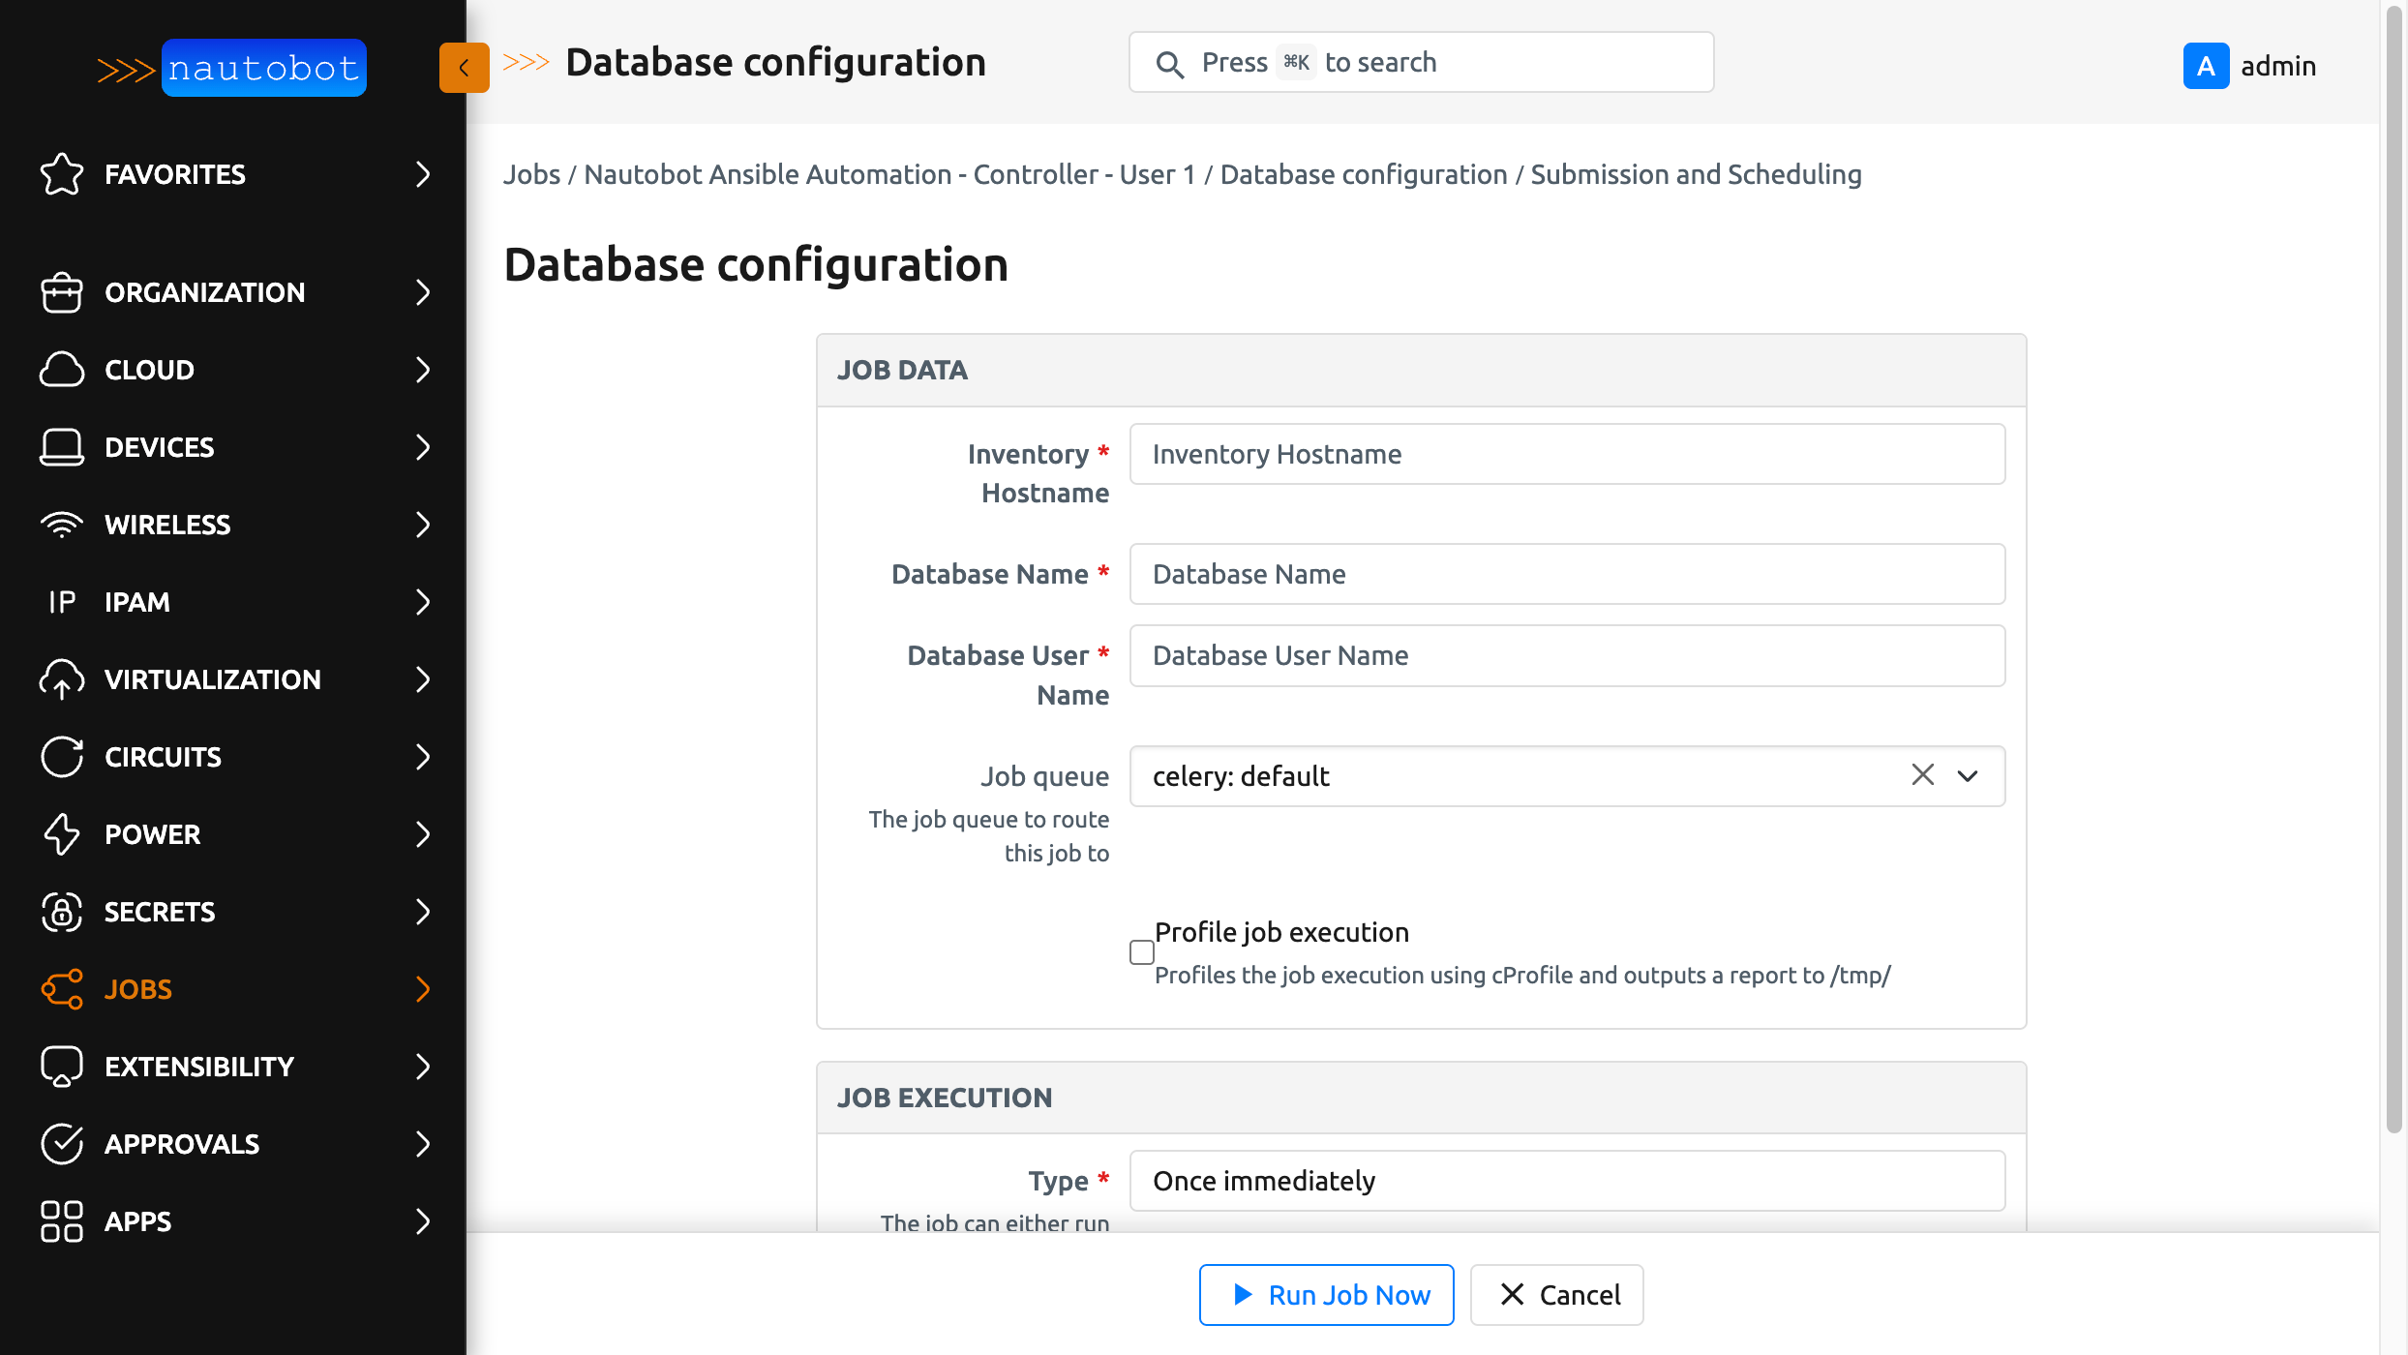The height and width of the screenshot is (1355, 2408).
Task: Open the Jobs sidebar menu
Action: pyautogui.click(x=138, y=989)
